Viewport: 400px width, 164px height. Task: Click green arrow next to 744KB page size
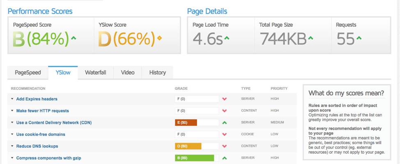pyautogui.click(x=310, y=38)
